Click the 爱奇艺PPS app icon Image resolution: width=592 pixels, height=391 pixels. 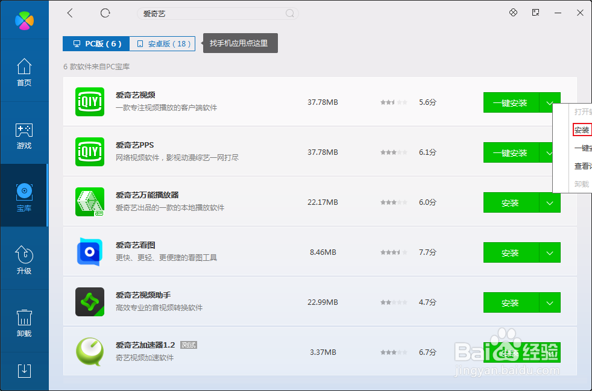89,152
